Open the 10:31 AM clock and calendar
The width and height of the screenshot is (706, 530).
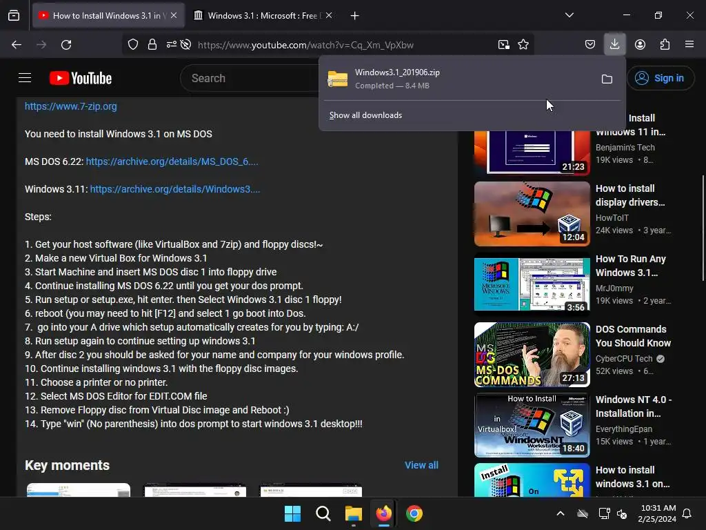point(657,513)
